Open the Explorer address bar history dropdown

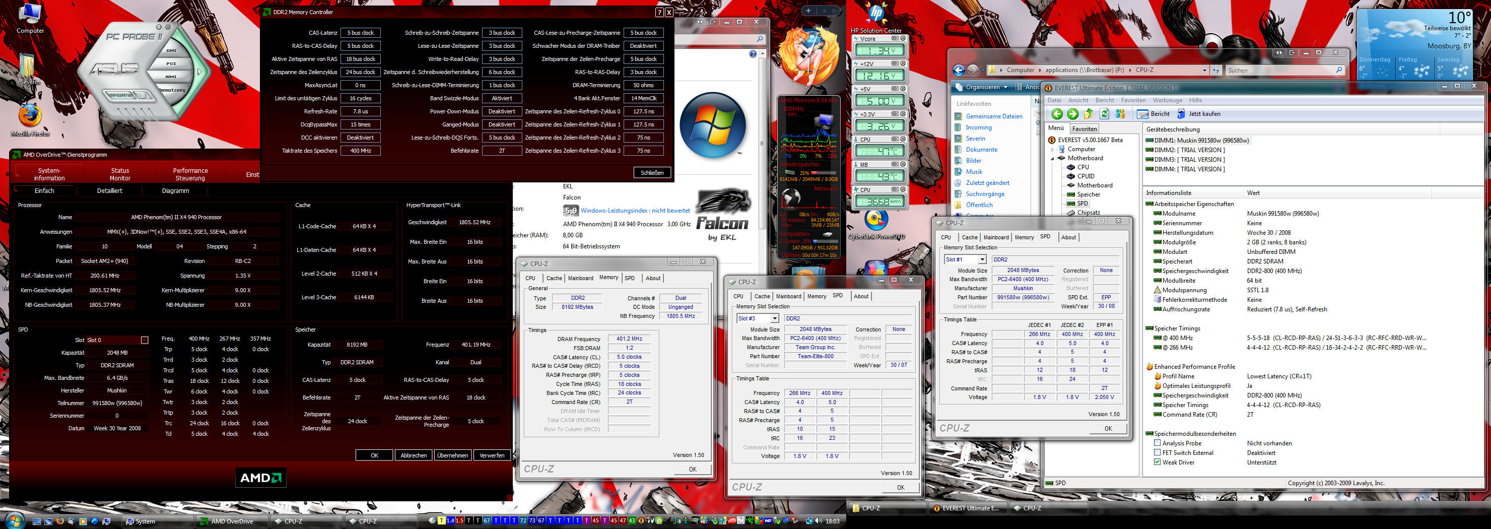1204,70
